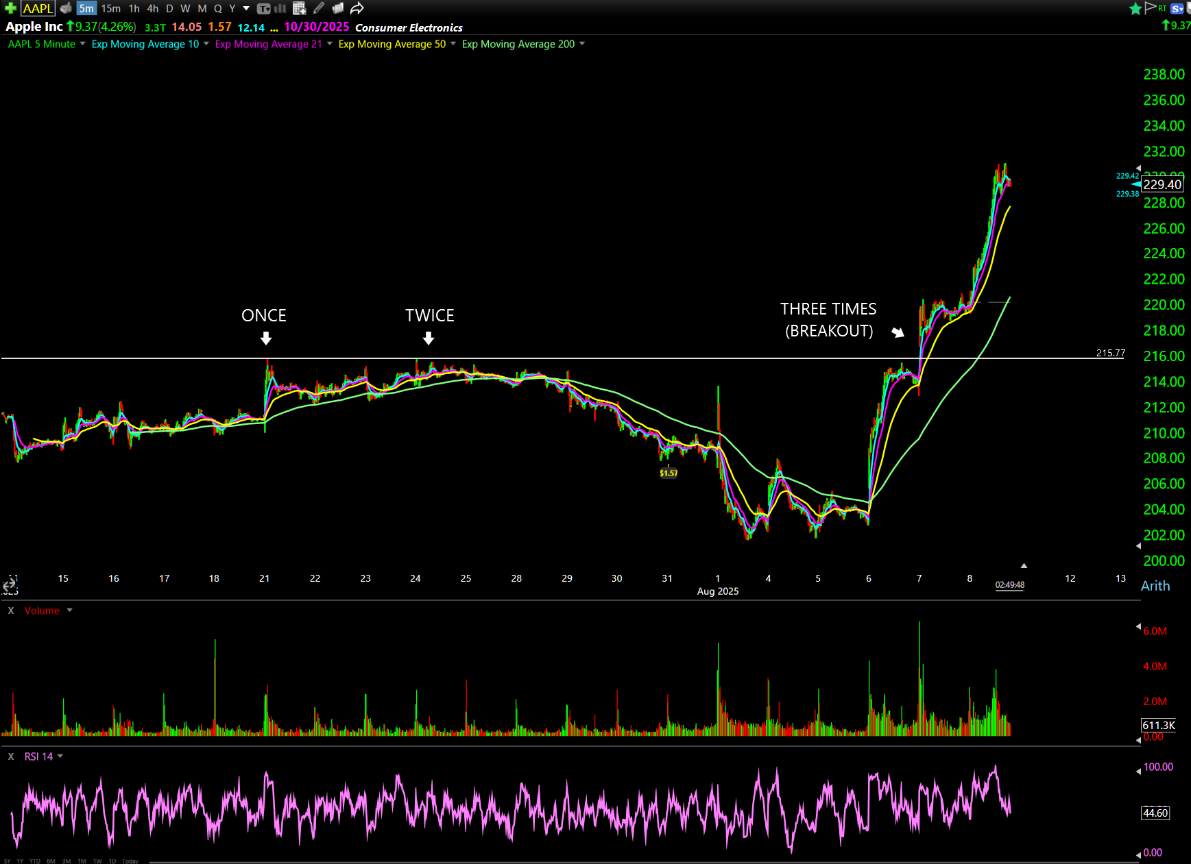Select the YTD range at bottom
This screenshot has width=1191, height=864.
[x=34, y=861]
